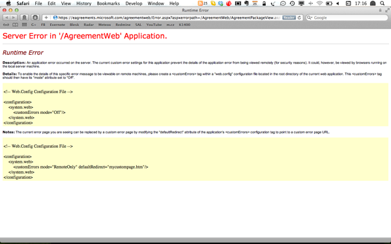Open Evernote elephant menu bar icon
Image resolution: width=391 pixels, height=244 pixels.
click(x=246, y=3)
